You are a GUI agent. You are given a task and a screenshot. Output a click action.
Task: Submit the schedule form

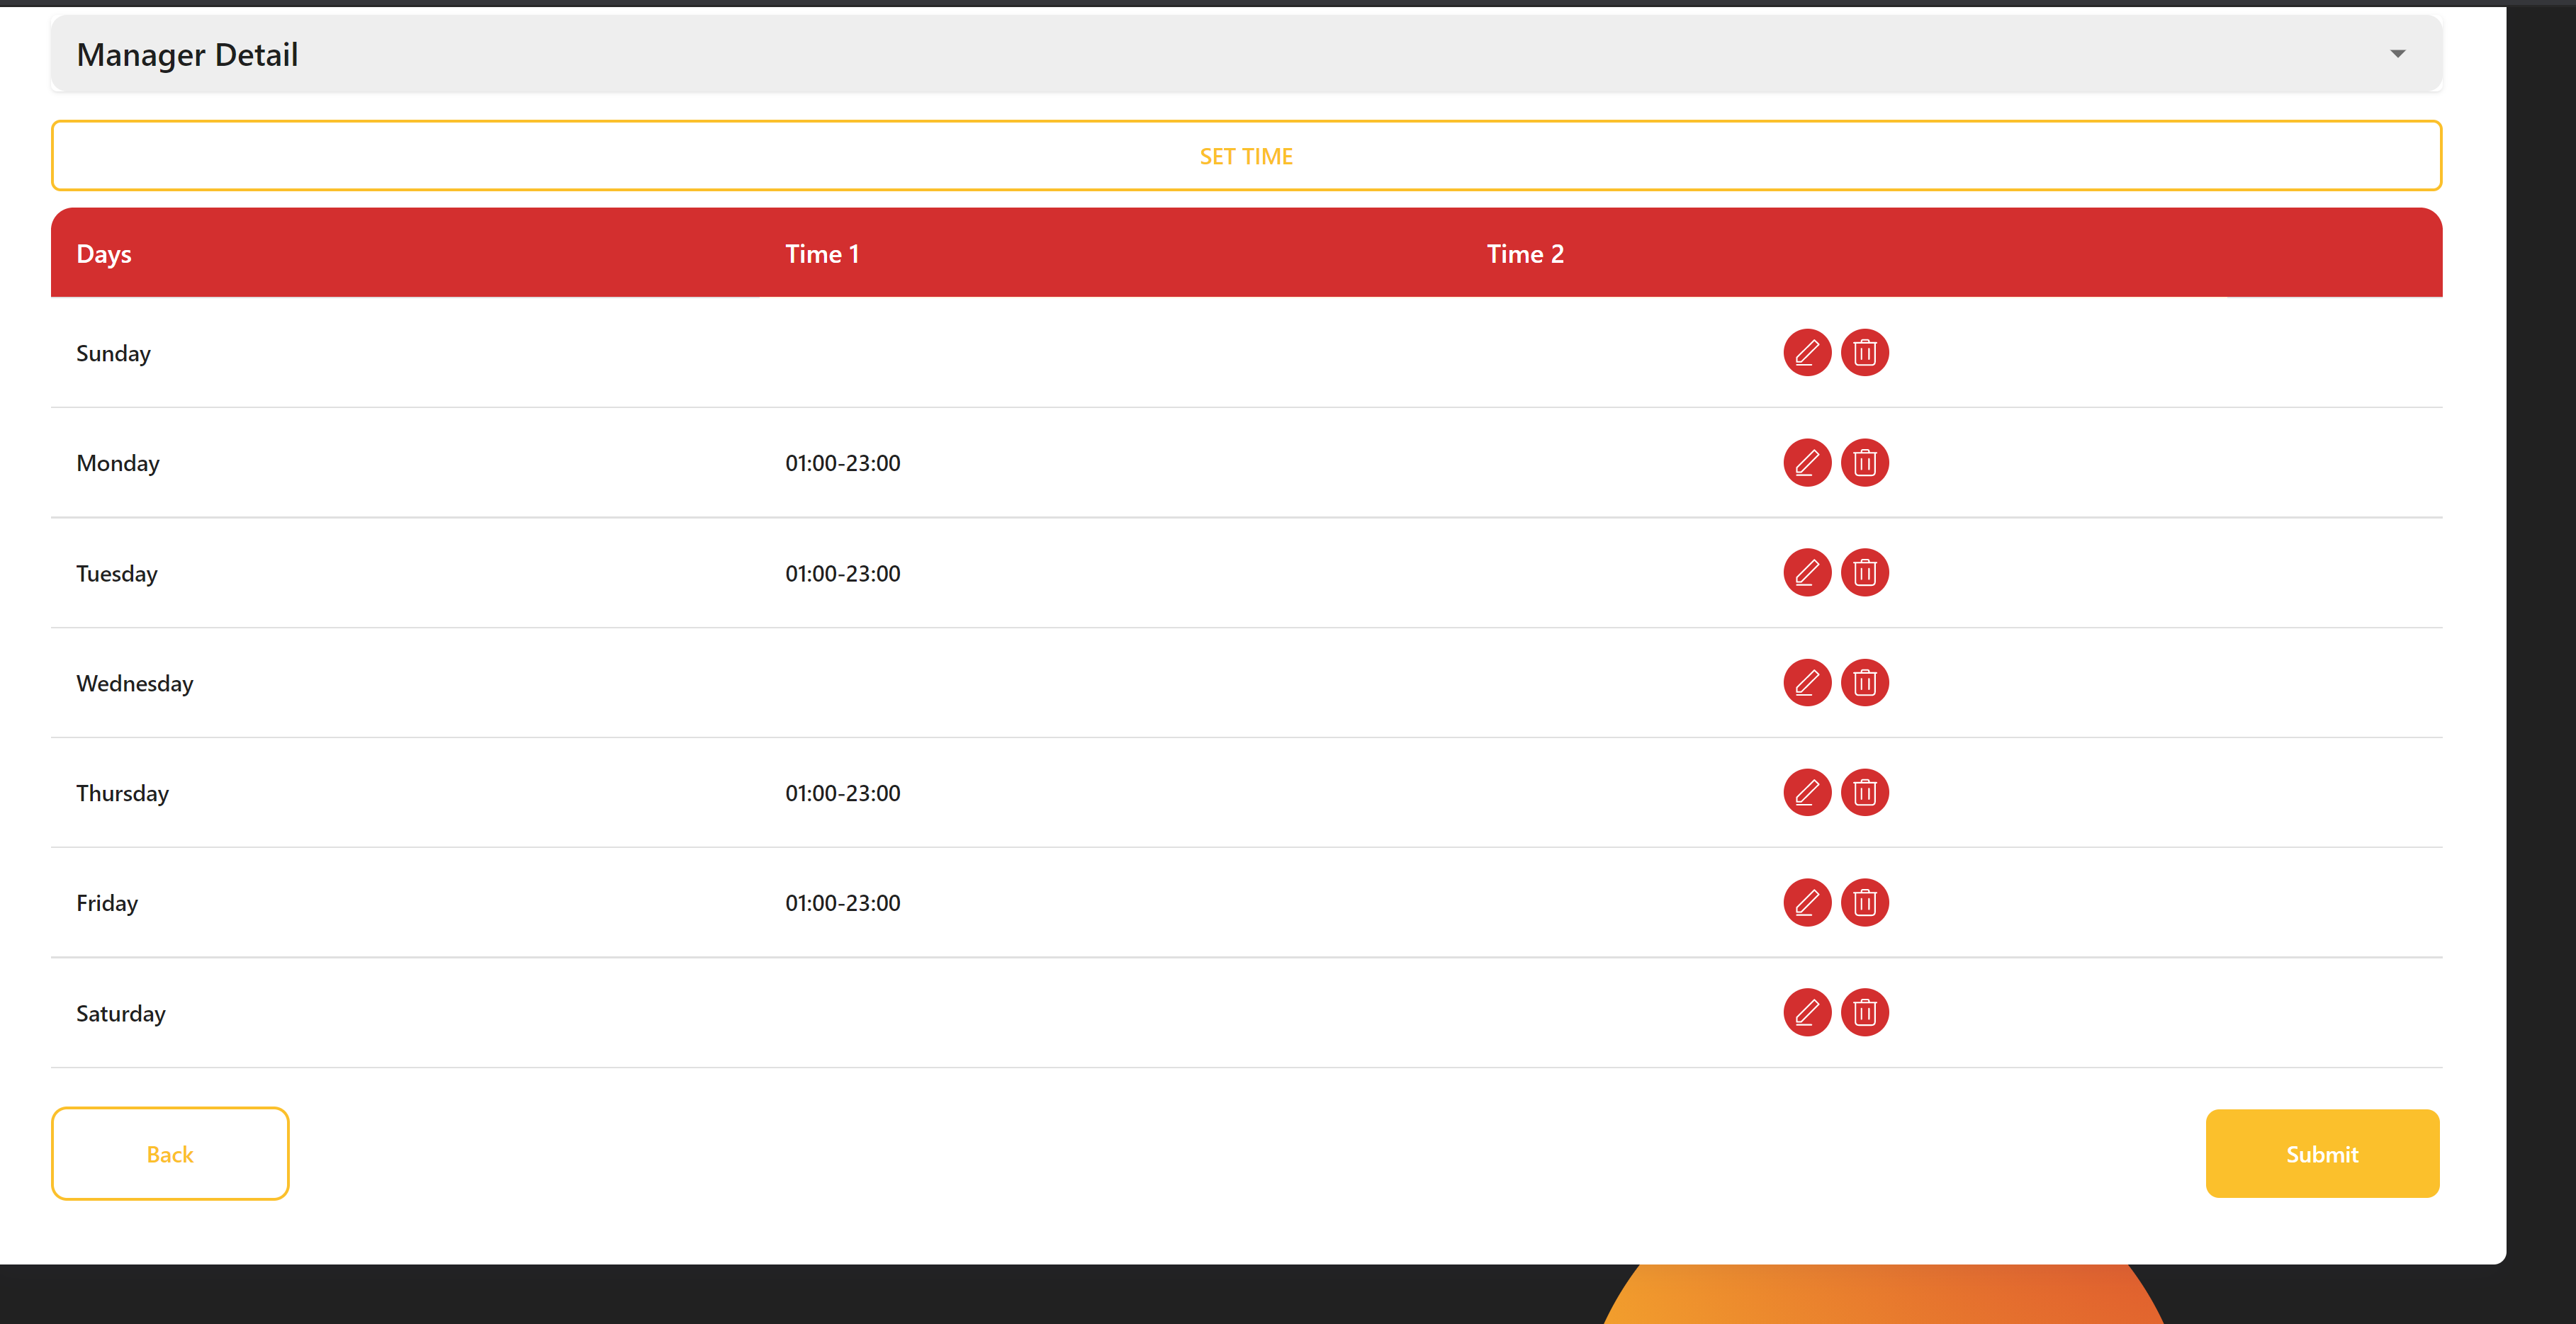pyautogui.click(x=2322, y=1154)
